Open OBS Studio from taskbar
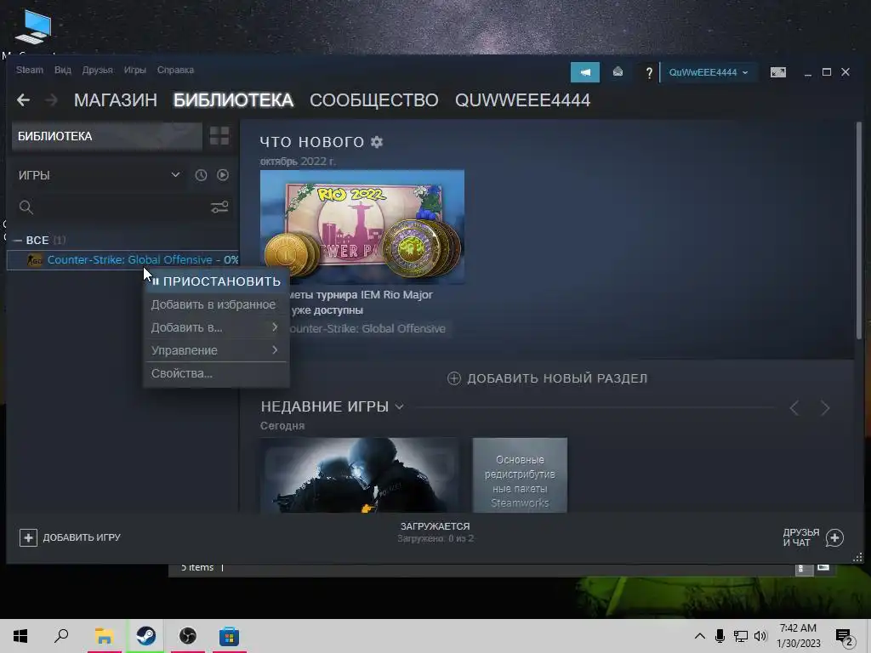This screenshot has width=871, height=653. [188, 636]
